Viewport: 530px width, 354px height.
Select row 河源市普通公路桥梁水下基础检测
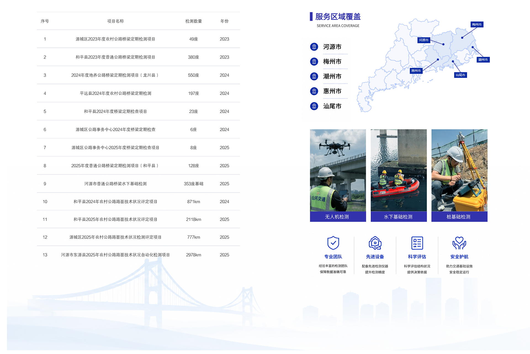tap(138, 184)
